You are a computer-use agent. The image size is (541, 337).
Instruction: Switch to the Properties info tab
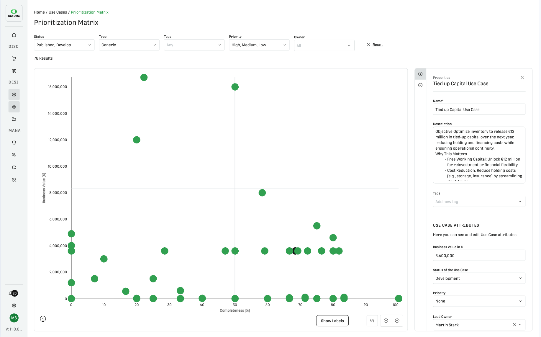point(420,74)
